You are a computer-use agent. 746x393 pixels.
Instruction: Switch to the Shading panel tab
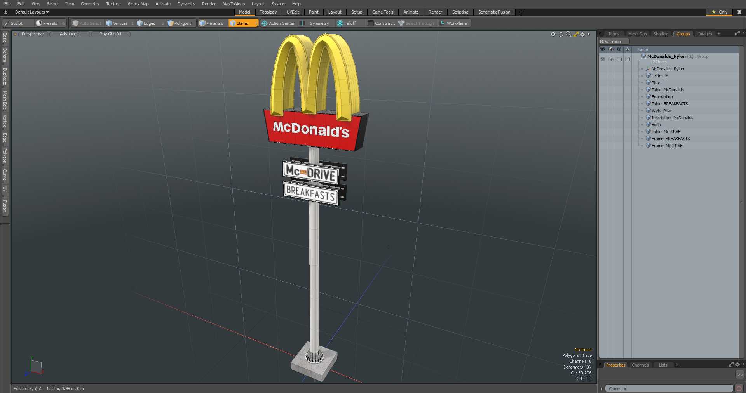point(661,34)
